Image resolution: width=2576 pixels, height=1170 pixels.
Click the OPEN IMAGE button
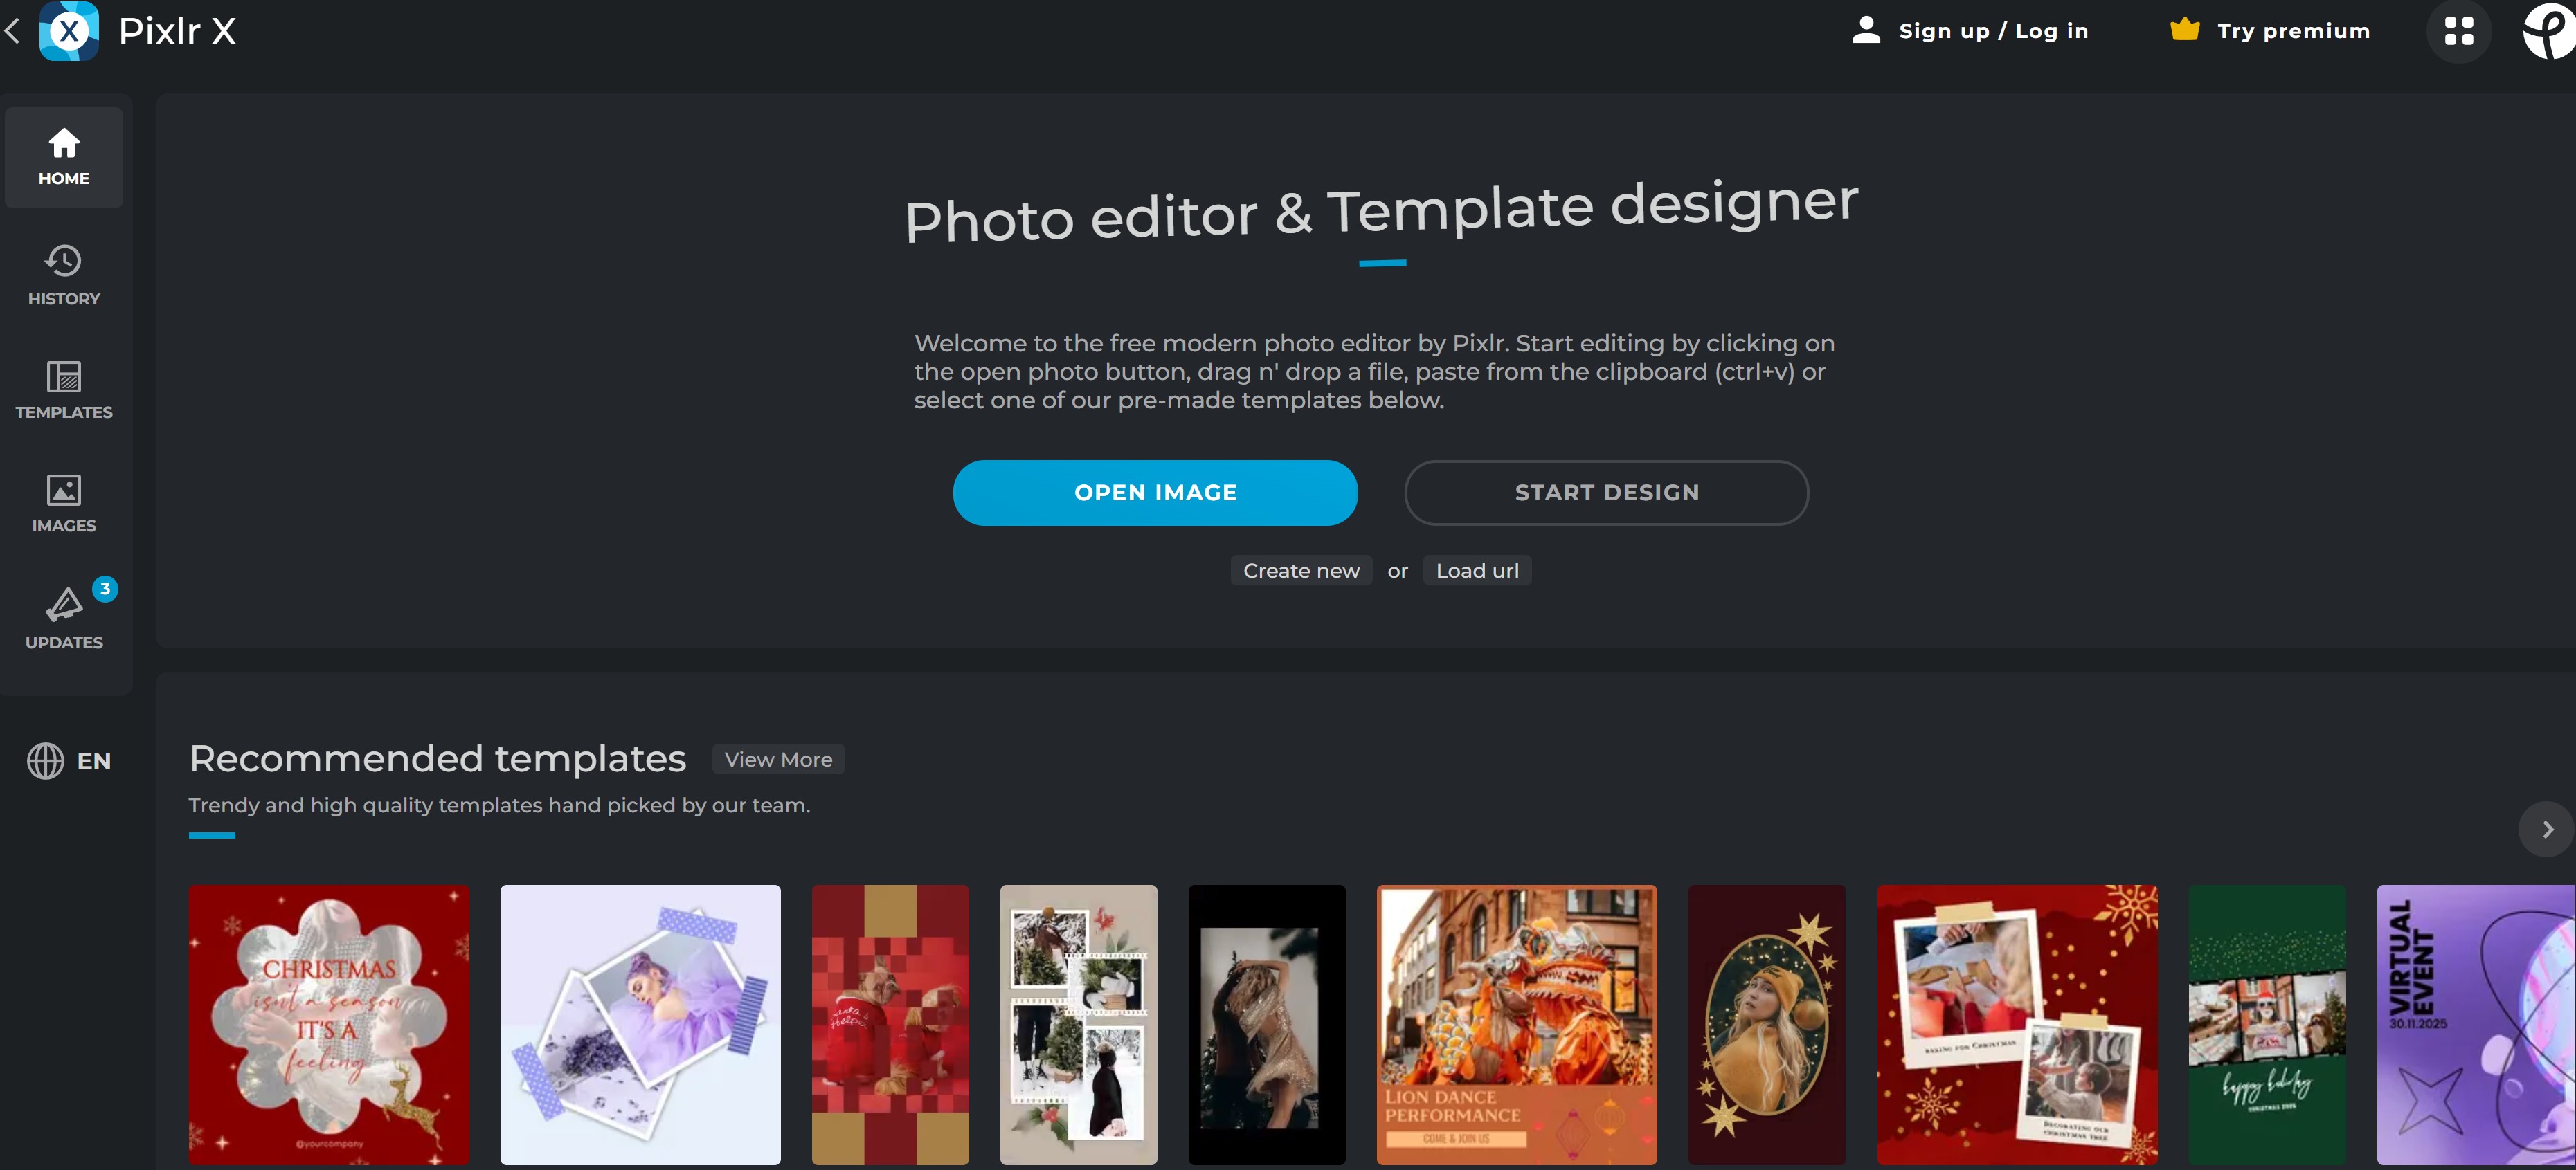point(1155,493)
